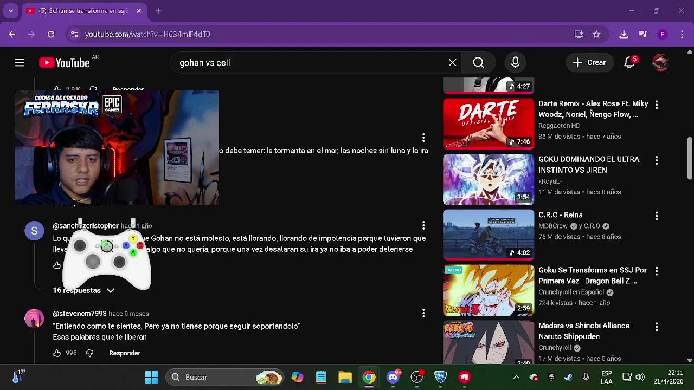Open the Windows Start menu

point(152,377)
